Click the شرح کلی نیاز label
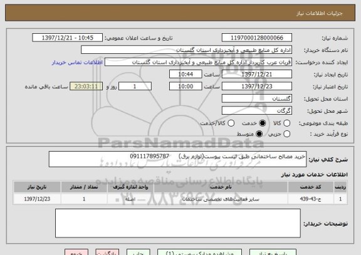 point(328,159)
